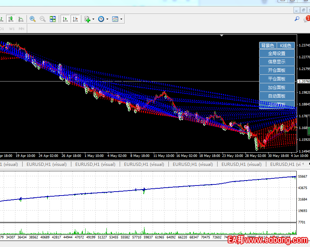Switch chart to candlestick display
Screen dimensions: 310x247
click(11, 19)
